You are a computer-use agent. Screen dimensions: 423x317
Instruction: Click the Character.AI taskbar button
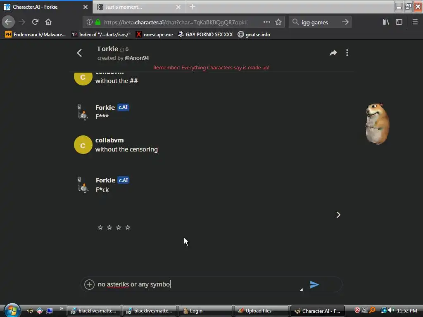coord(317,311)
